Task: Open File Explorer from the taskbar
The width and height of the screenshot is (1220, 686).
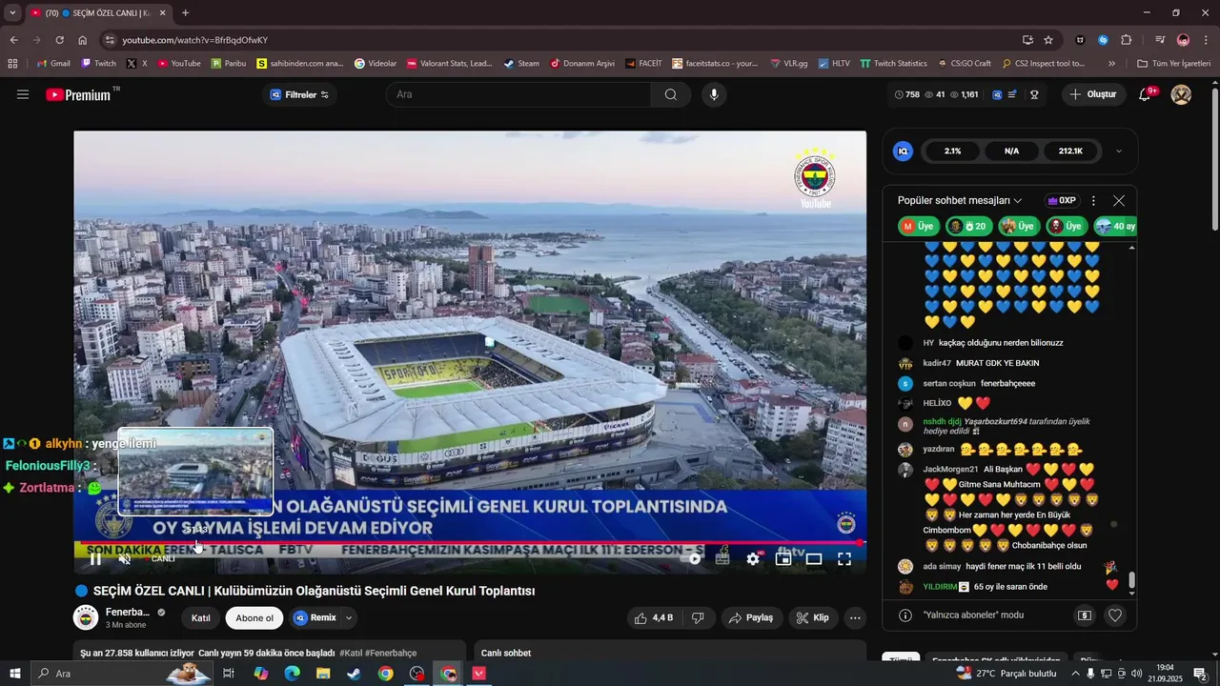Action: click(x=323, y=674)
